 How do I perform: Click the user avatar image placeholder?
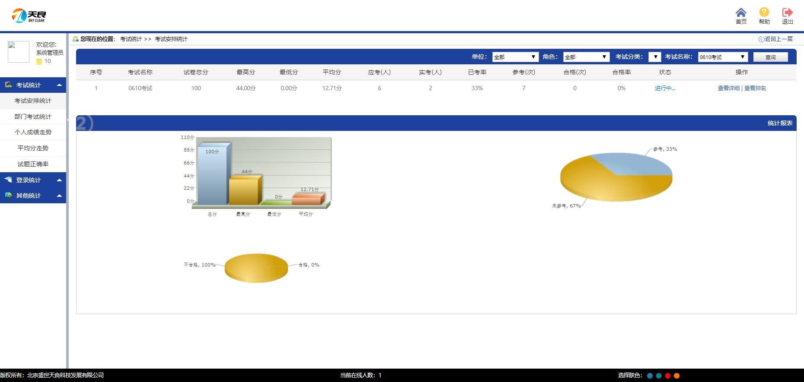[x=19, y=52]
